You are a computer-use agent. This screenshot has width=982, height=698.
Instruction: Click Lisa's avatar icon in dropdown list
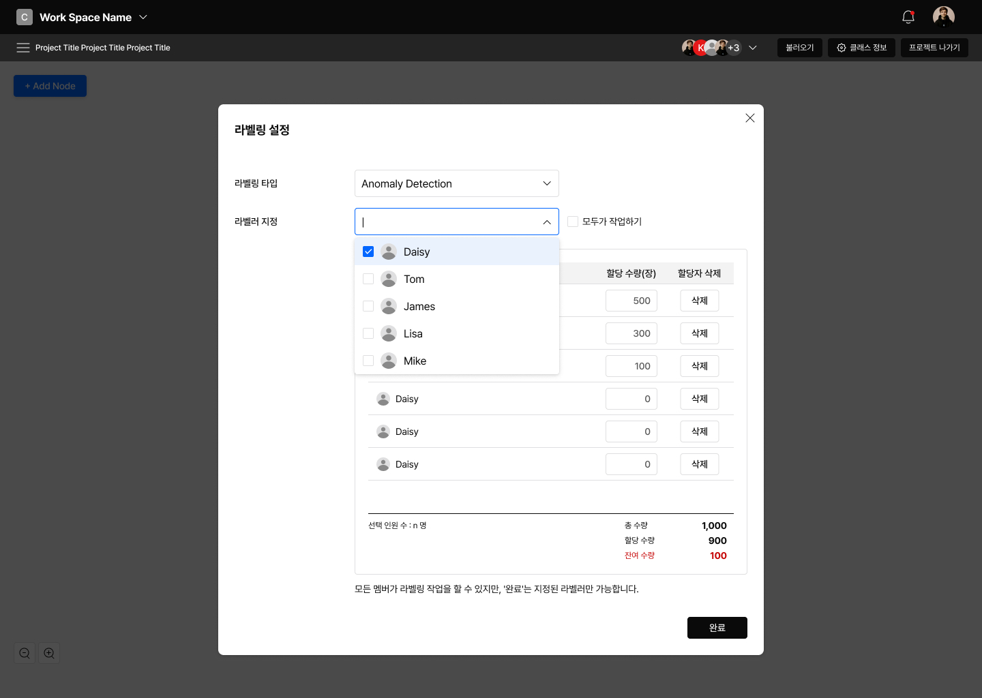click(x=389, y=333)
